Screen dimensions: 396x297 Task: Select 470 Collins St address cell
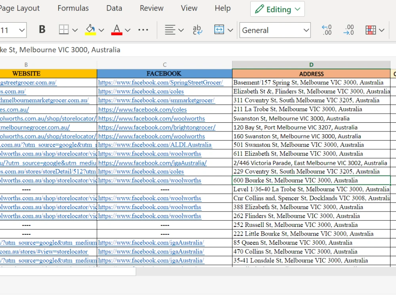(311, 251)
